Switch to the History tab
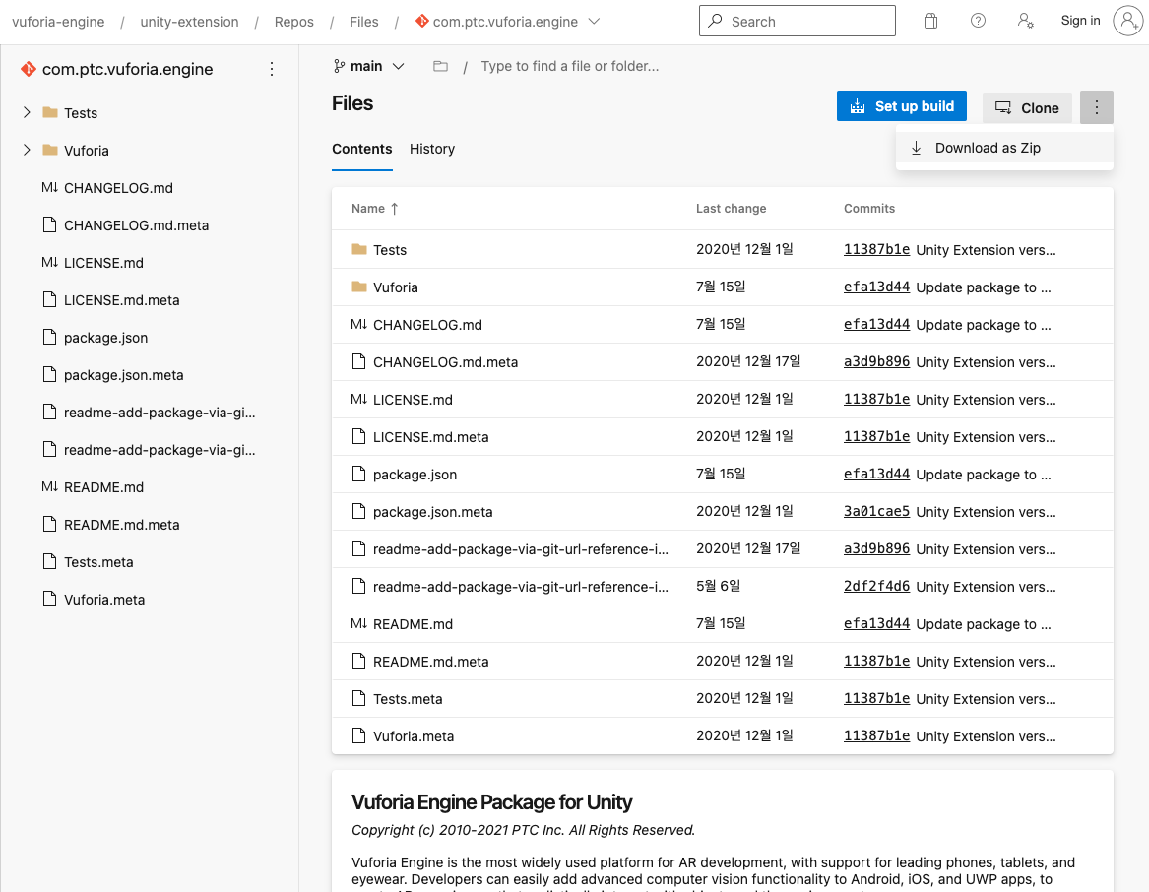 [x=431, y=149]
